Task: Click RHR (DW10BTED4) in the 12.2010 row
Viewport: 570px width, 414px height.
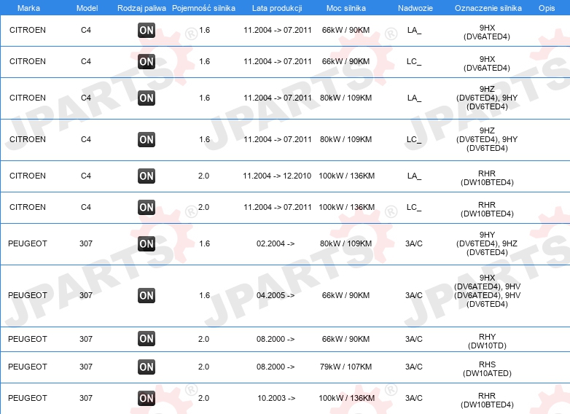Action: (487, 178)
